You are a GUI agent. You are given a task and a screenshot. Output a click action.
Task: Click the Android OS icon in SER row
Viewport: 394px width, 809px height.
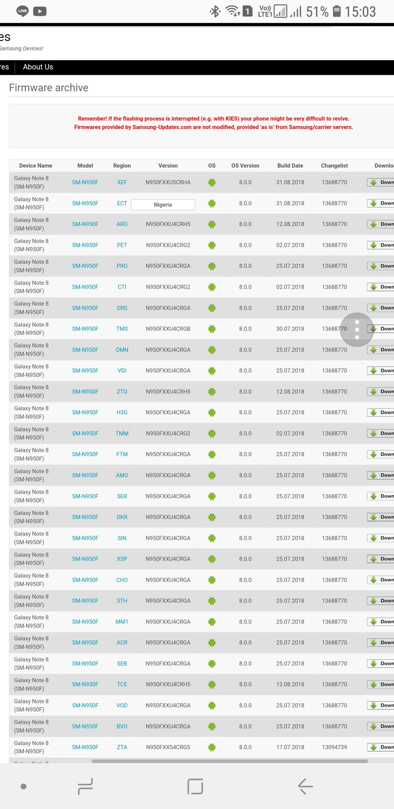click(212, 496)
